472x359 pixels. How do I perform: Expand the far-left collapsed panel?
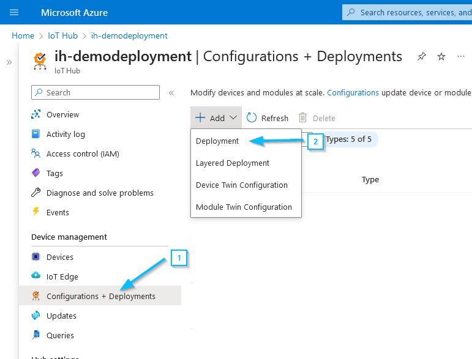pyautogui.click(x=9, y=62)
